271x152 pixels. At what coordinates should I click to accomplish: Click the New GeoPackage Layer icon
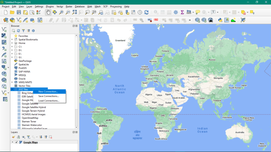pyautogui.click(x=12, y=20)
